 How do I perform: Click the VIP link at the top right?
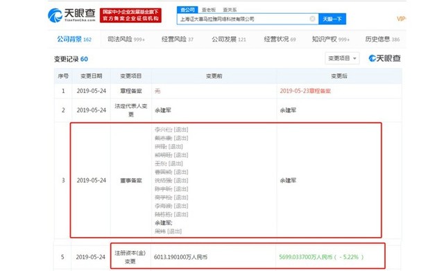(401, 19)
